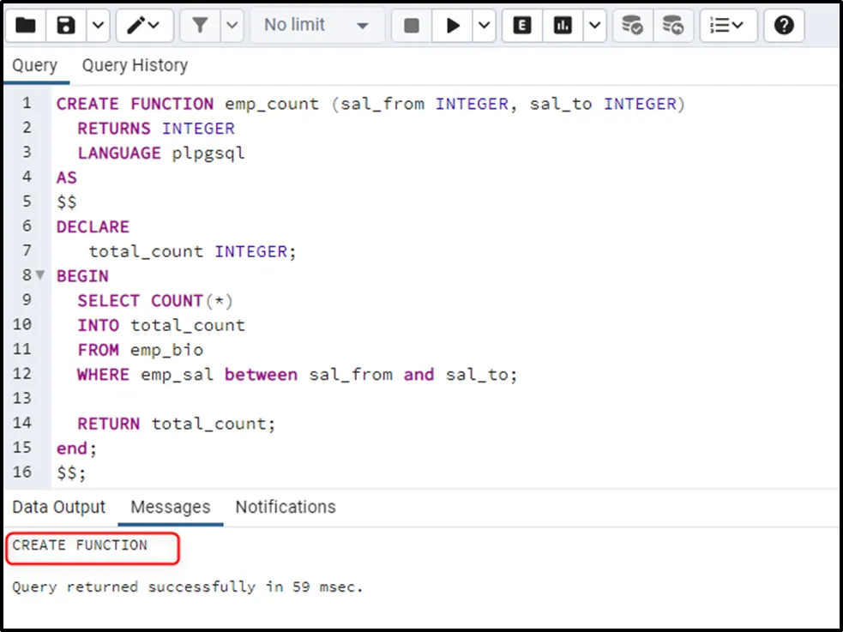
Task: Click the Explain Analyze chart icon
Action: 563,26
